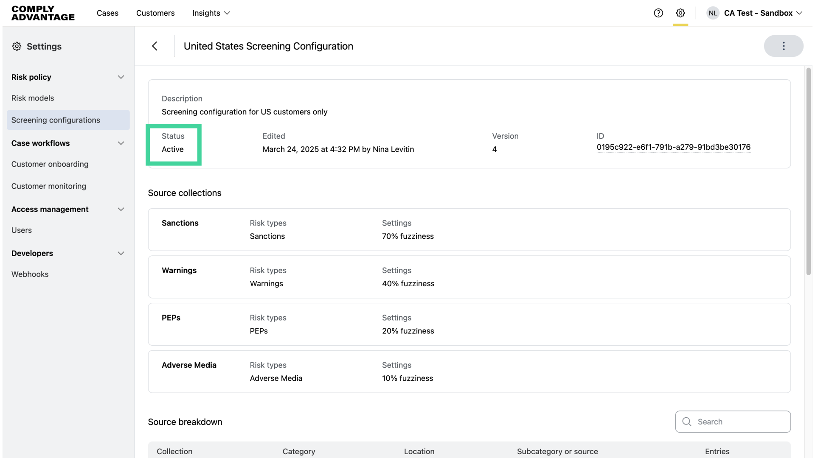Click the magnifier icon in the search box
The width and height of the screenshot is (815, 458).
pos(687,422)
